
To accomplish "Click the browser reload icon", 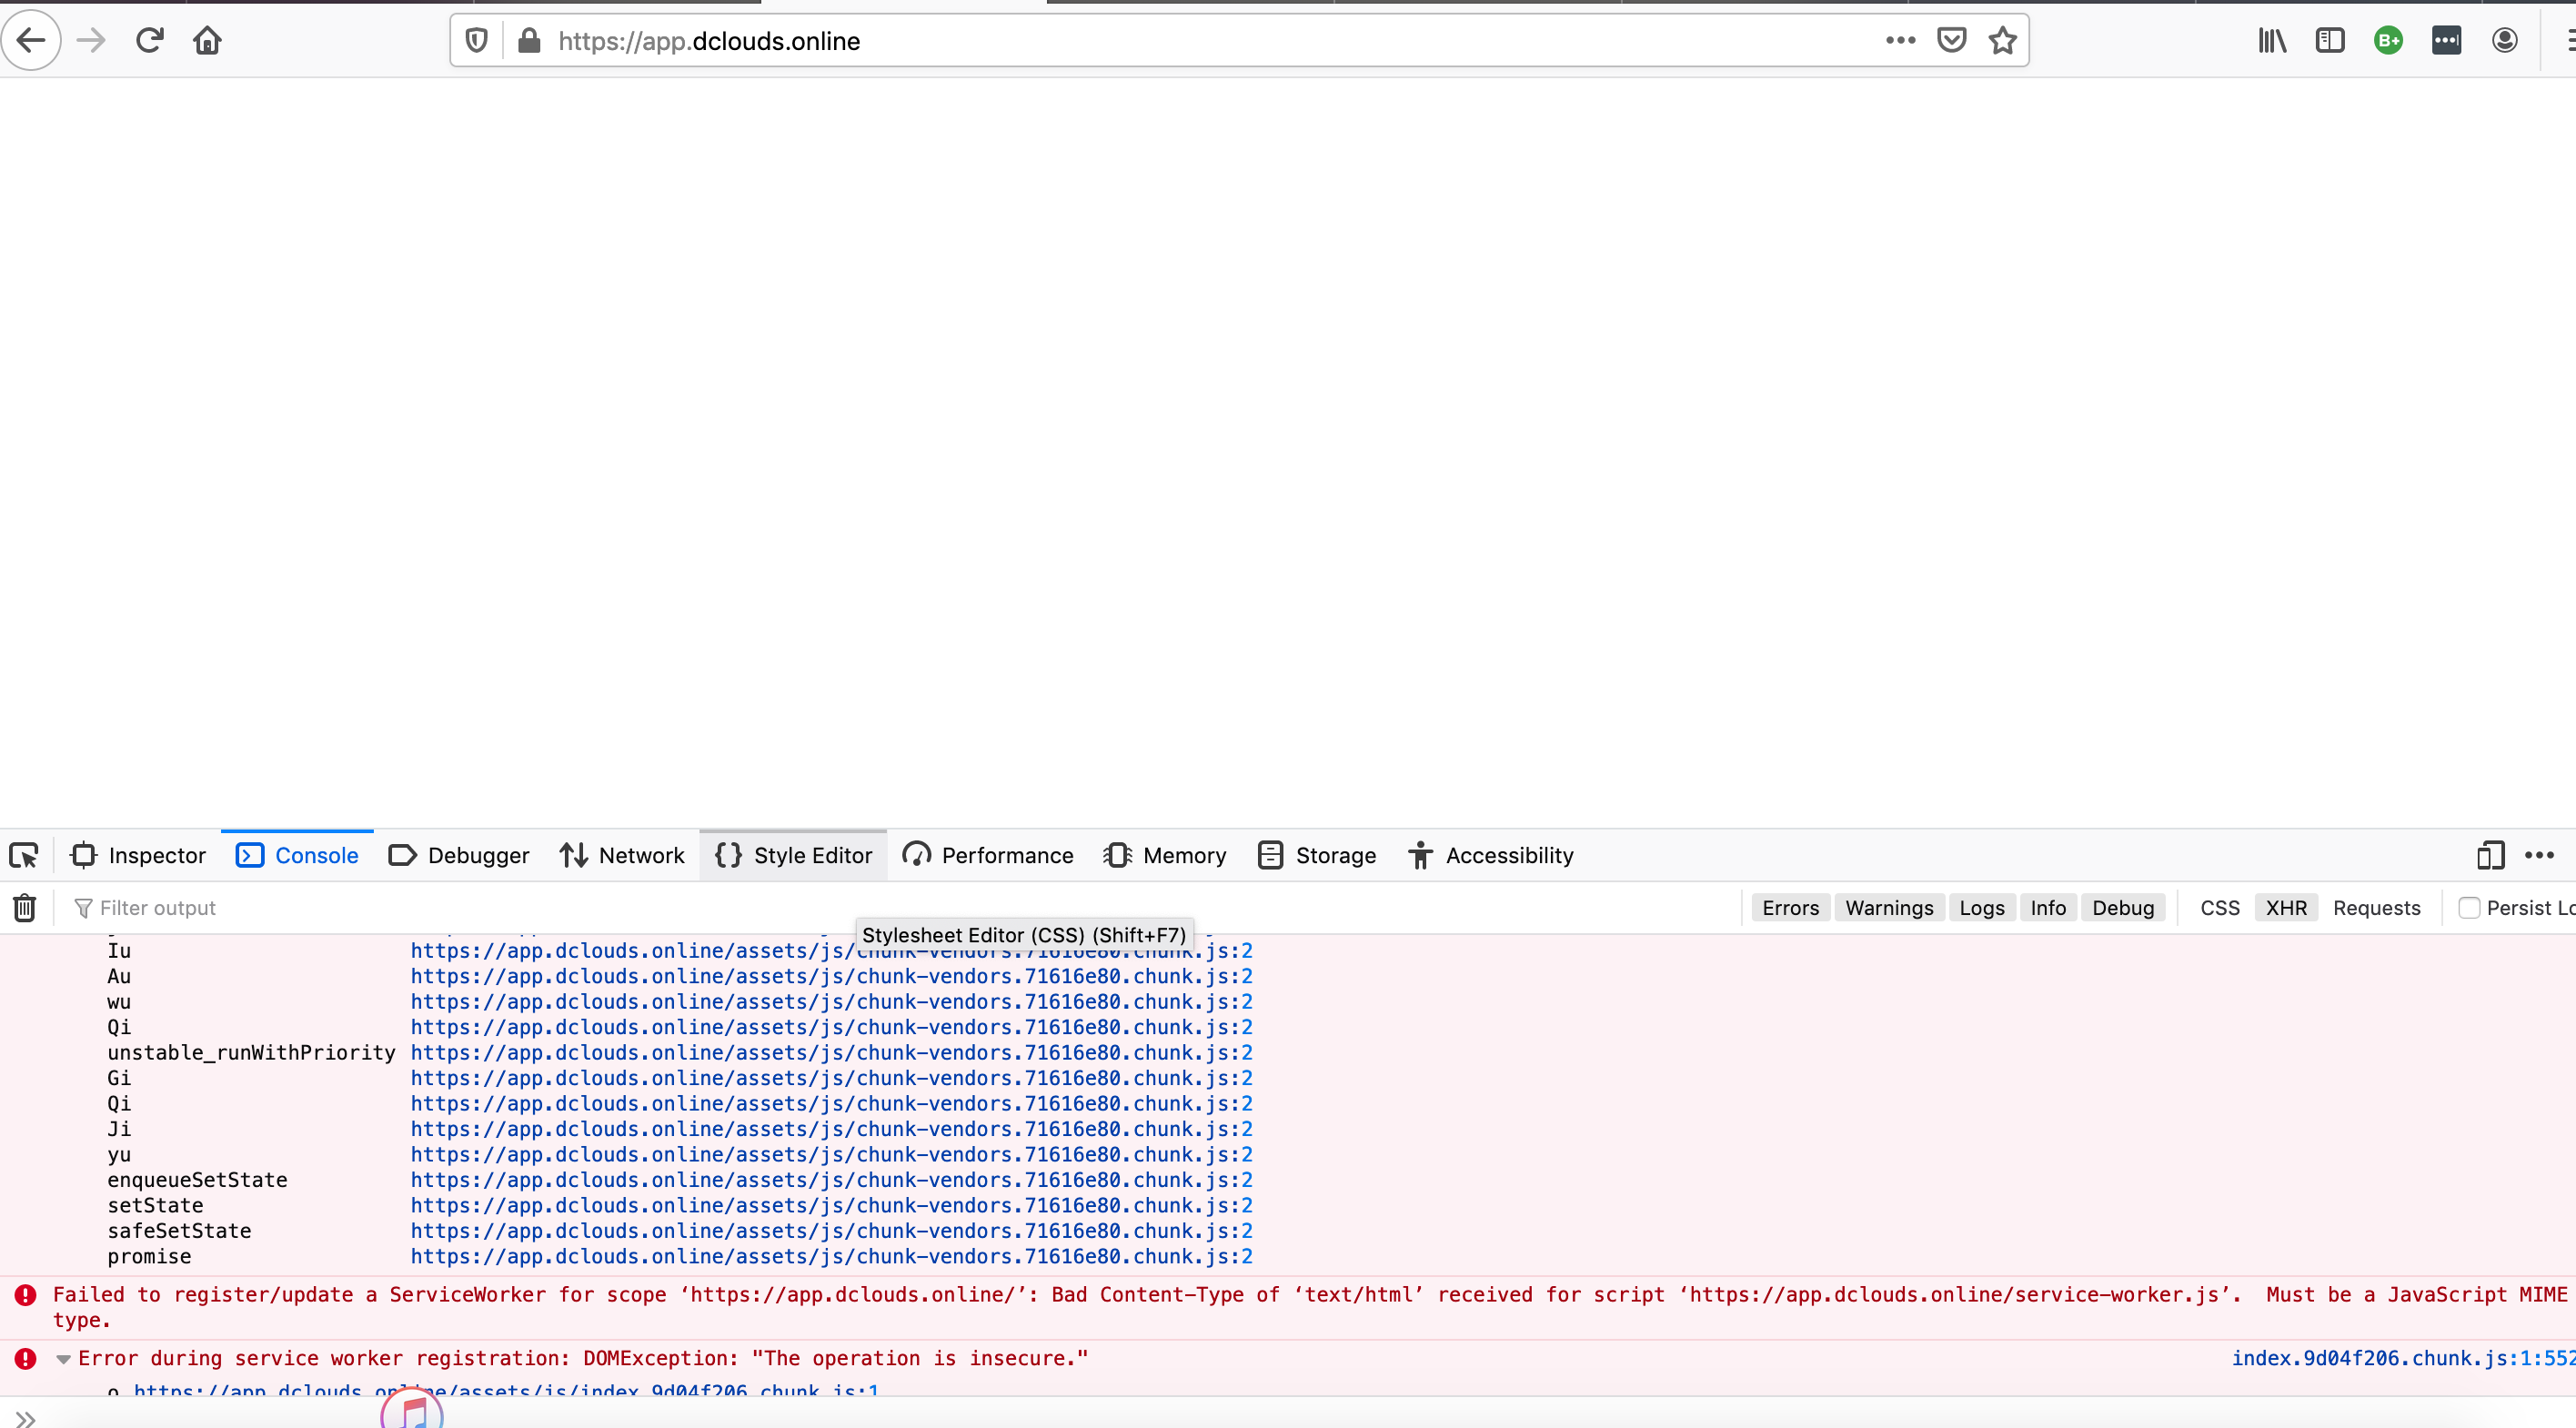I will pos(150,41).
